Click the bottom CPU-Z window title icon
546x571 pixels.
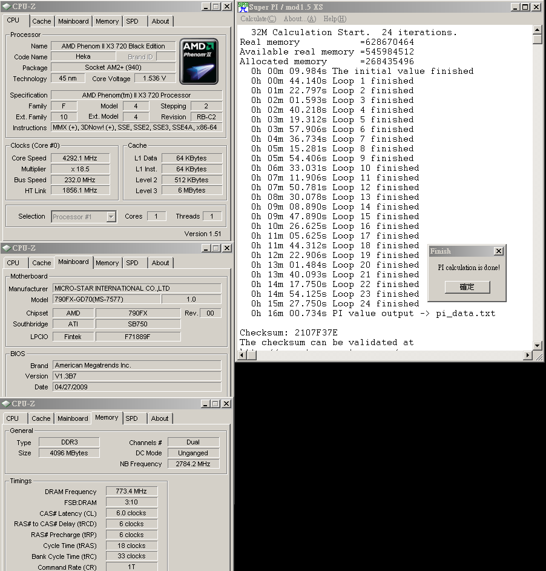6,403
